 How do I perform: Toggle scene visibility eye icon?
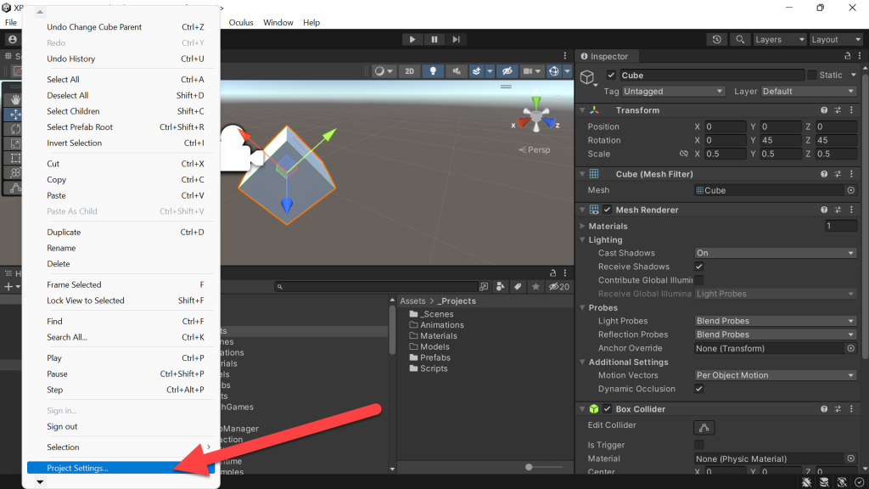[507, 71]
